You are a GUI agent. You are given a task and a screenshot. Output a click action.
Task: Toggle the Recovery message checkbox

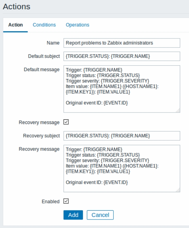pyautogui.click(x=66, y=122)
